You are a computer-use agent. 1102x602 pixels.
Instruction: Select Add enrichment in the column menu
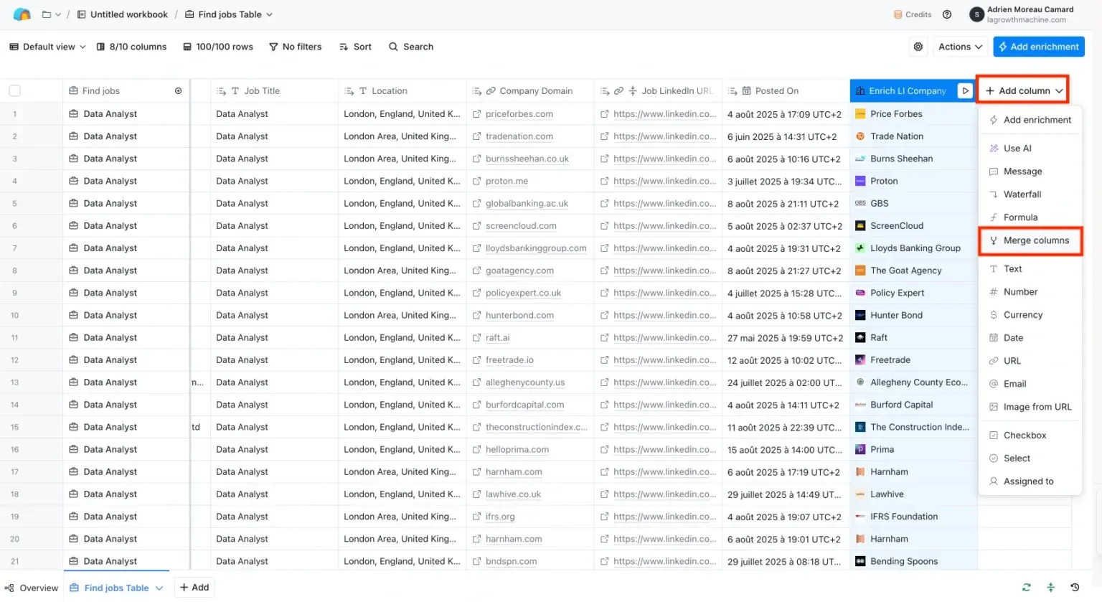pyautogui.click(x=1030, y=120)
